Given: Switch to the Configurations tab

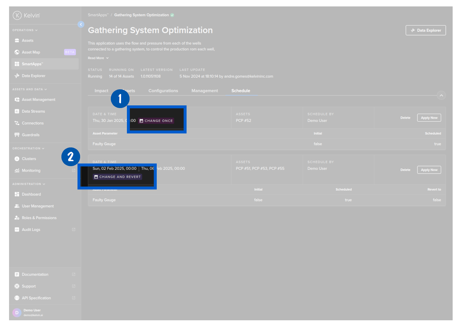Looking at the screenshot, I should tap(163, 91).
